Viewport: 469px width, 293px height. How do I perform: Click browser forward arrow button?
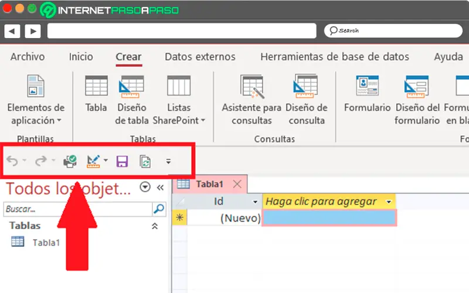click(x=33, y=31)
